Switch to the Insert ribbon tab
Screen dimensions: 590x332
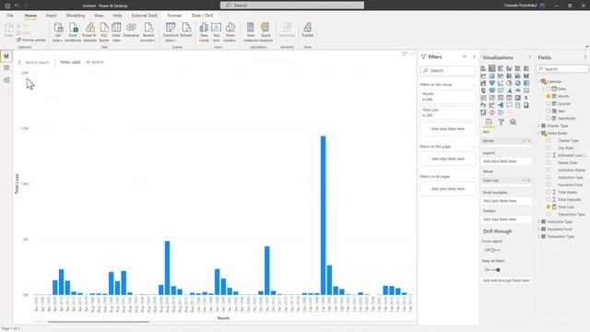pyautogui.click(x=52, y=16)
